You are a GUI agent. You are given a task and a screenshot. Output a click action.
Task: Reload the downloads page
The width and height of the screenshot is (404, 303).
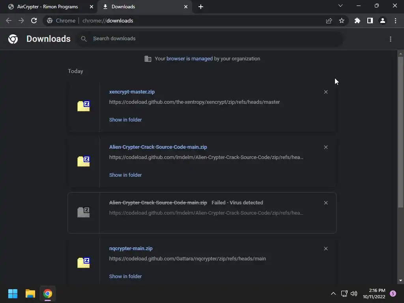(34, 21)
